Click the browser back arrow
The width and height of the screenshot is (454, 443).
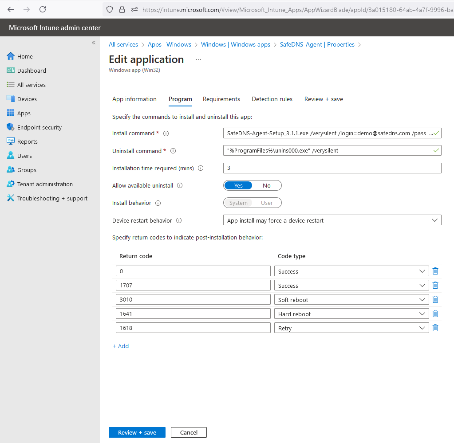[11, 10]
